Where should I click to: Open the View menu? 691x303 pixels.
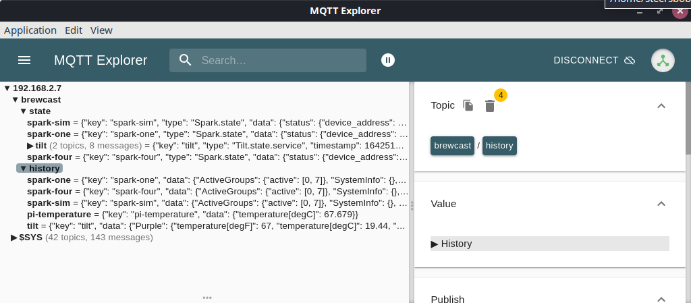[x=101, y=30]
